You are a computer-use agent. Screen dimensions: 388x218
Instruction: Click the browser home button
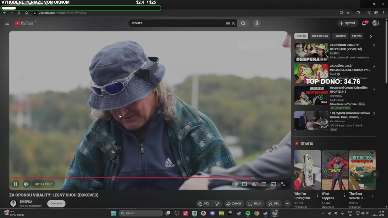coord(26,13)
